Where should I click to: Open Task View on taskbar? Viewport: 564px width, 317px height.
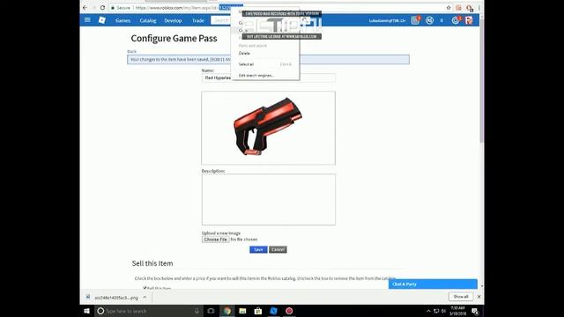tap(211, 311)
